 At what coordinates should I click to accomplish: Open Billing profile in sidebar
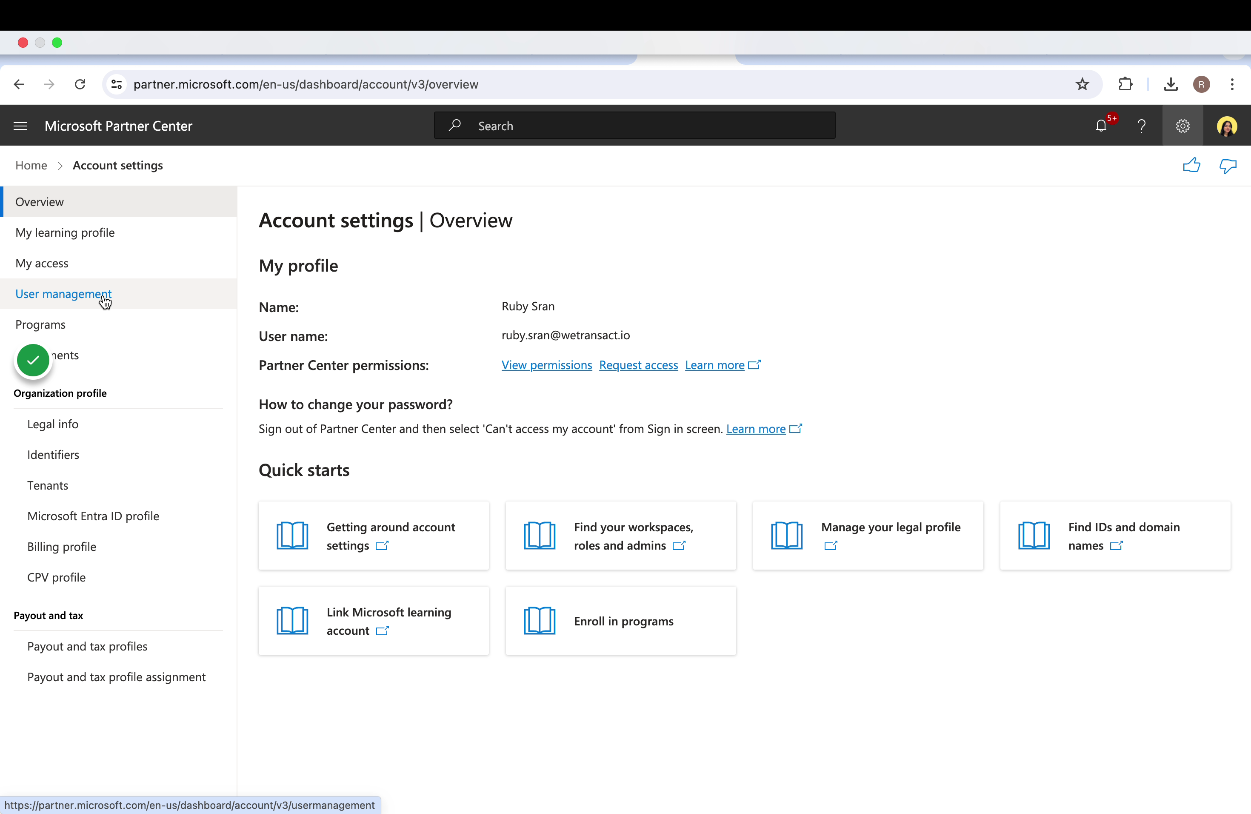click(62, 546)
